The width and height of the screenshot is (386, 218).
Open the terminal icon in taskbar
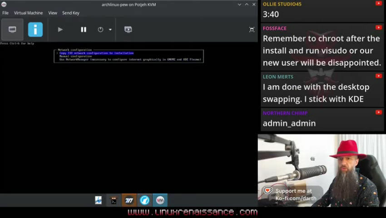(x=114, y=200)
